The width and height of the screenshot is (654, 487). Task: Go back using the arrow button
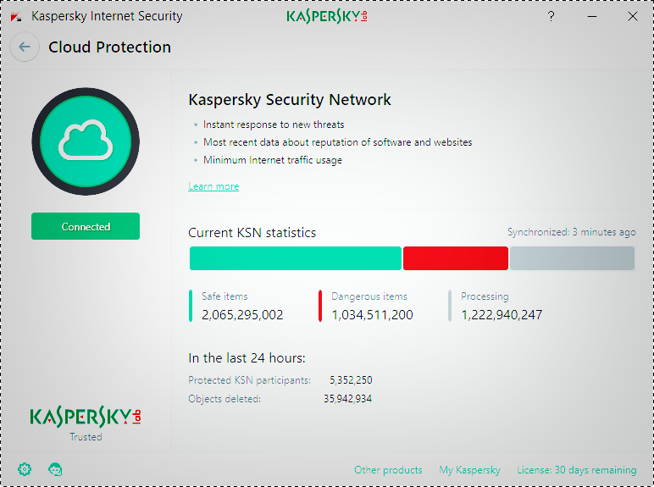(x=25, y=47)
